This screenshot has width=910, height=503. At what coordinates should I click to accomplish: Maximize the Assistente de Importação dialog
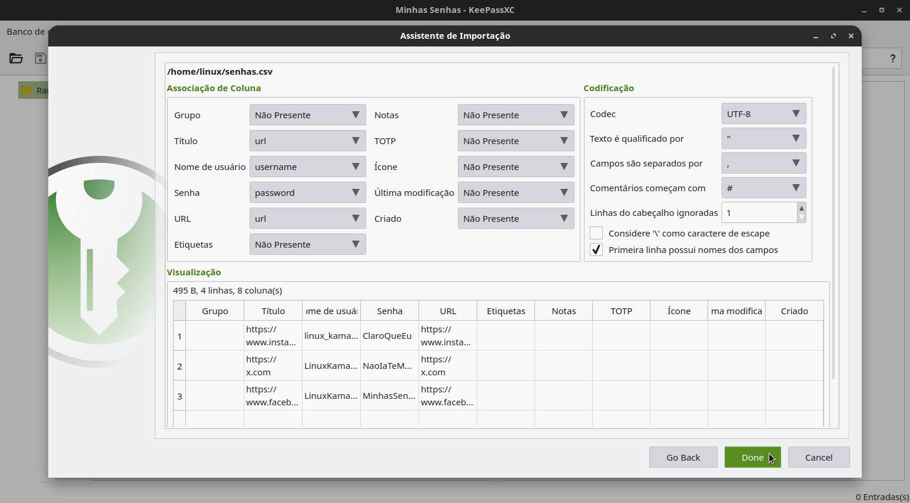[833, 36]
